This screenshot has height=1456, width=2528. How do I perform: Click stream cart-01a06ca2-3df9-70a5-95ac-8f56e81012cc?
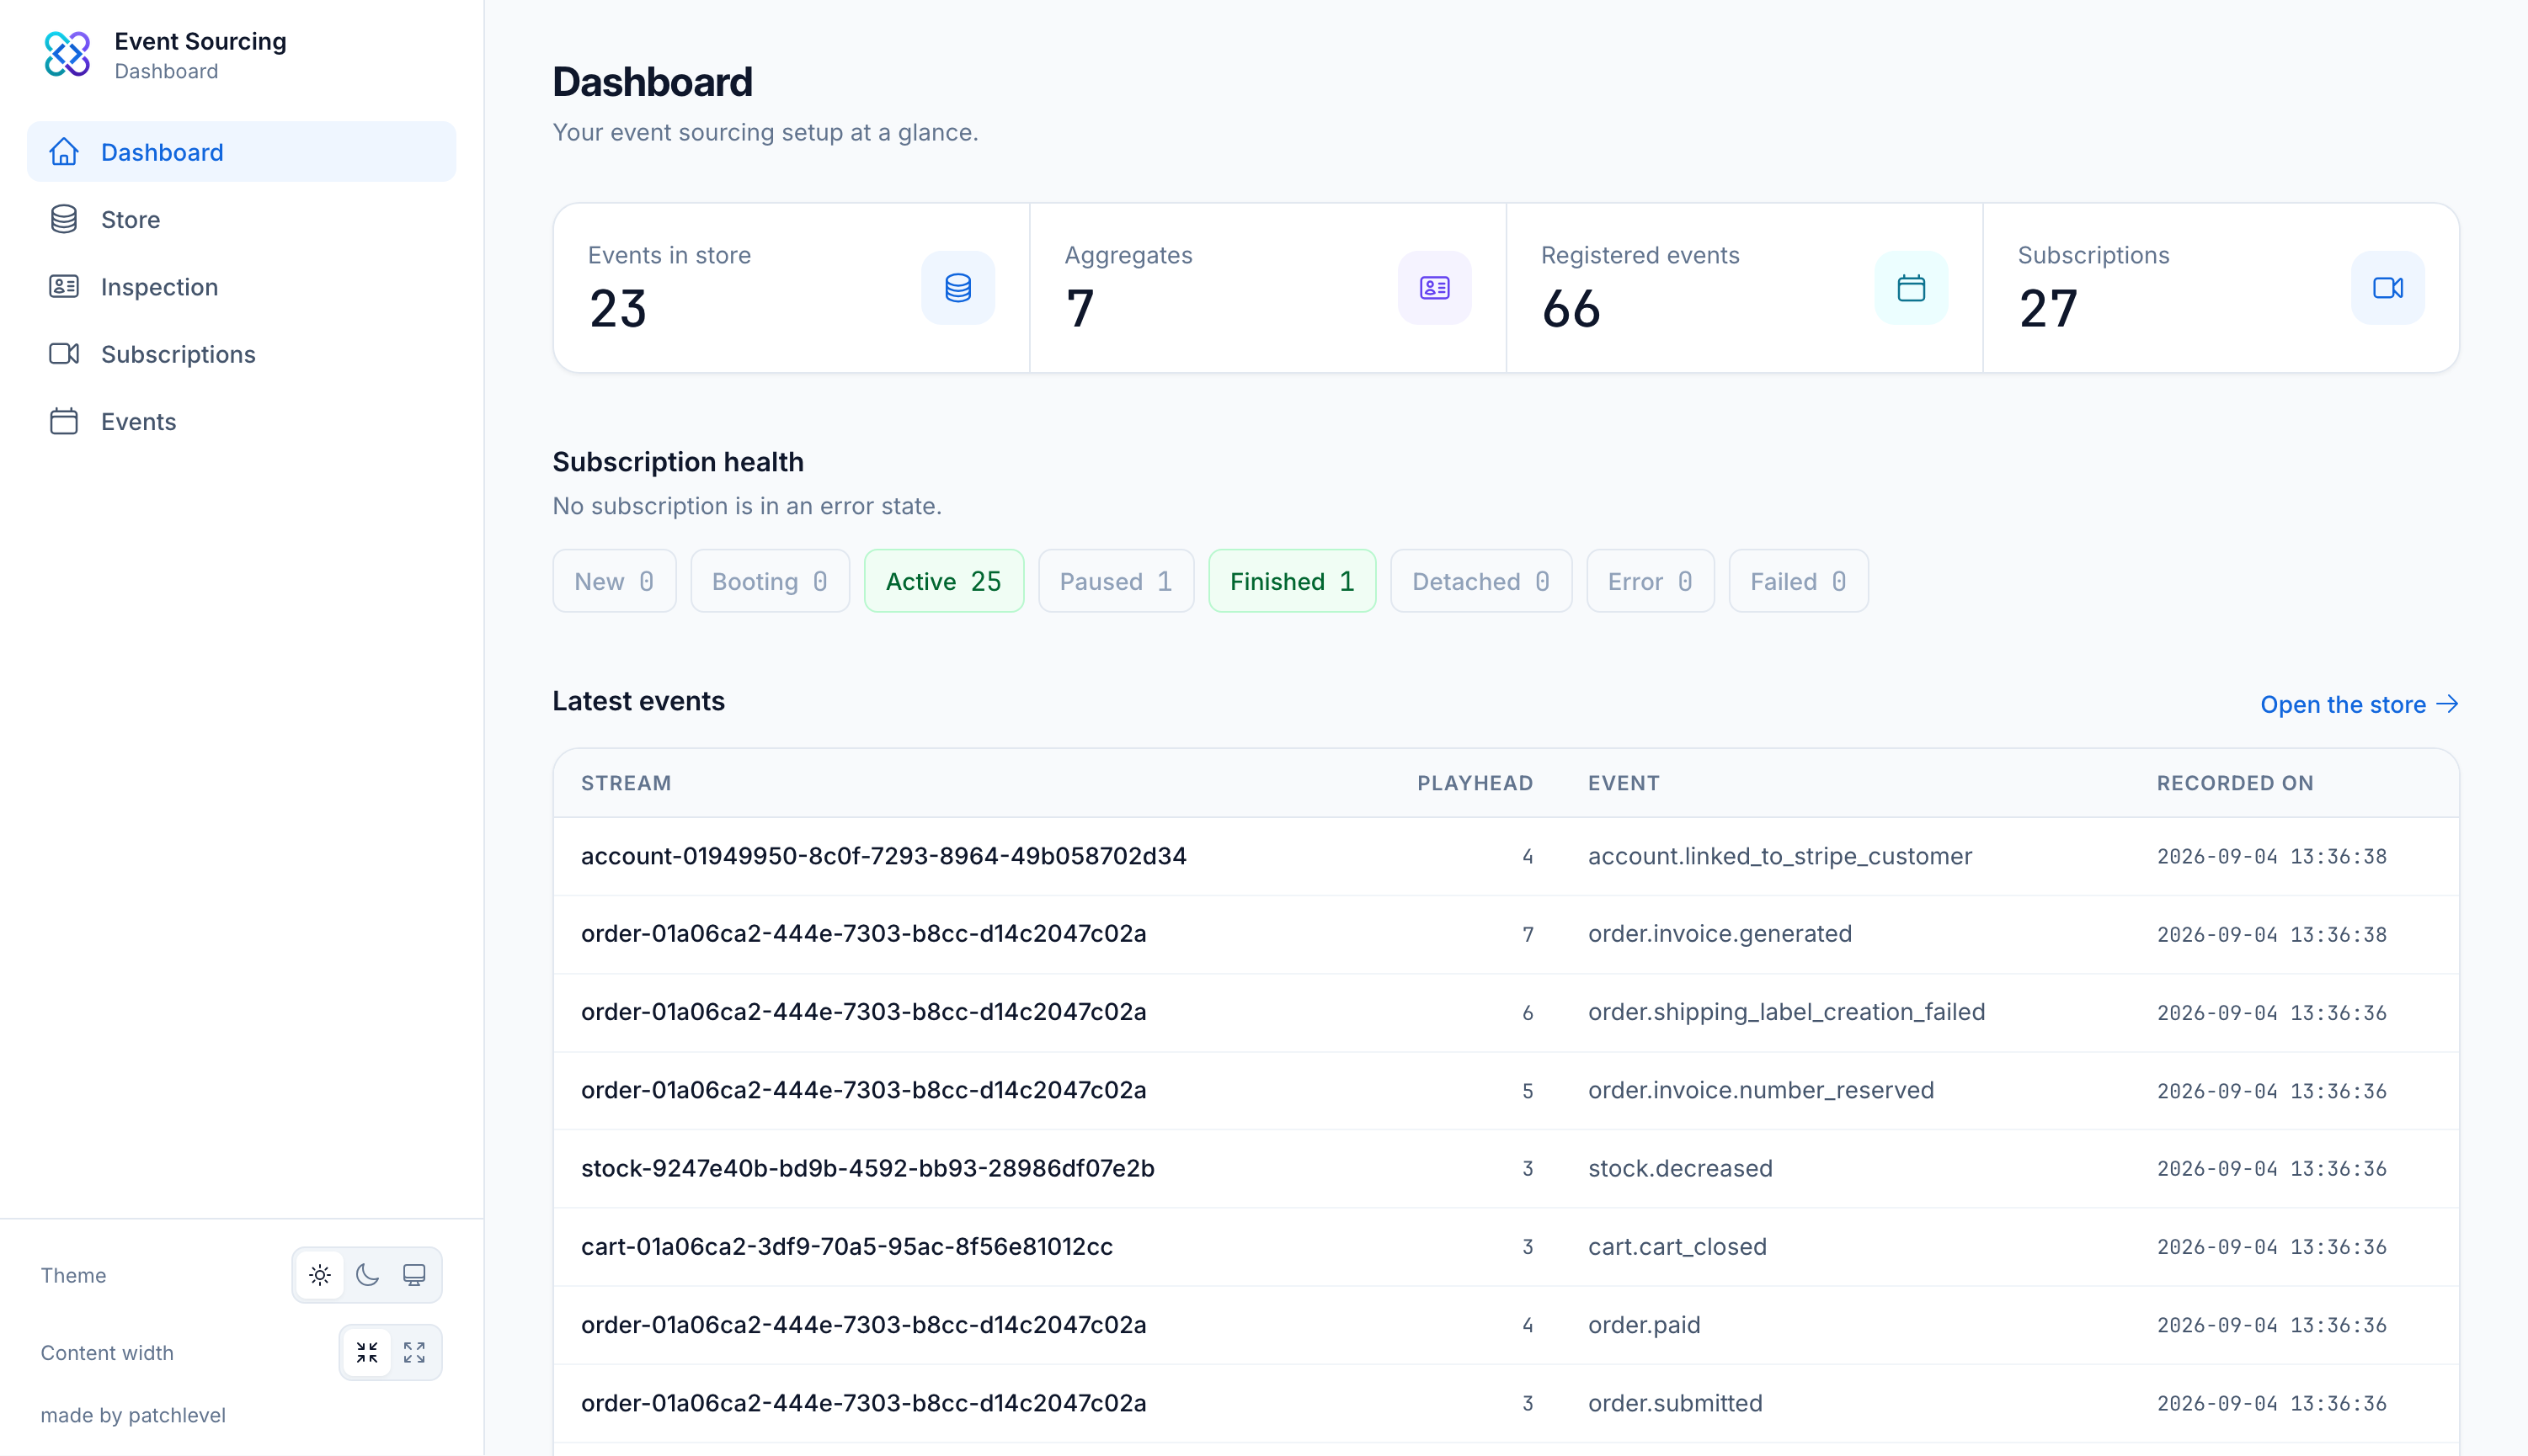point(846,1246)
